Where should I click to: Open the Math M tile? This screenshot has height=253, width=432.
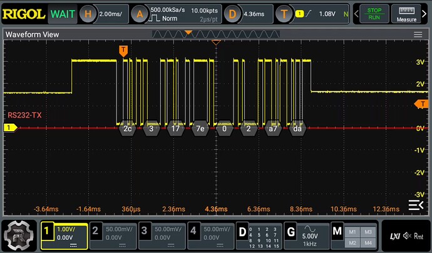354,236
